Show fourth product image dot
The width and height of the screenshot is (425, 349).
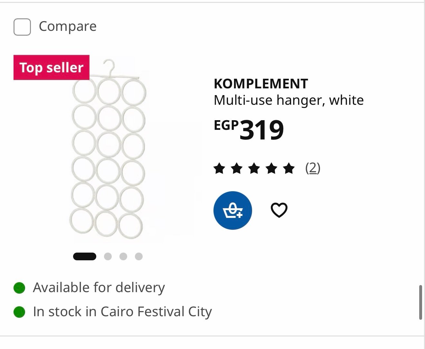coord(139,256)
